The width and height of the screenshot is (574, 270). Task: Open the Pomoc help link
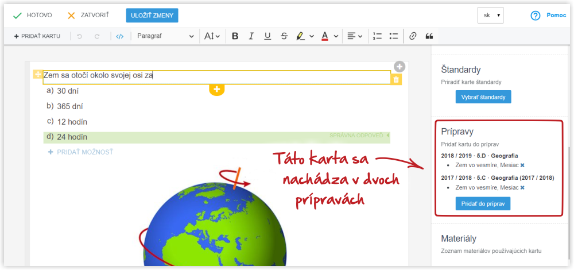pos(556,16)
